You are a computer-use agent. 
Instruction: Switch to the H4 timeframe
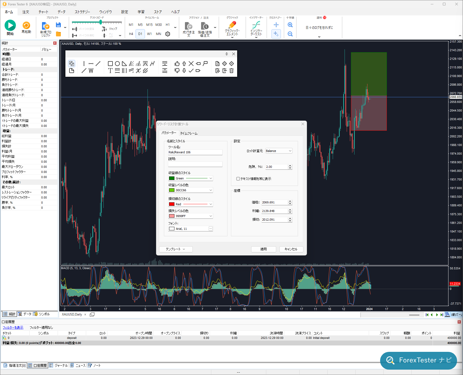131,34
